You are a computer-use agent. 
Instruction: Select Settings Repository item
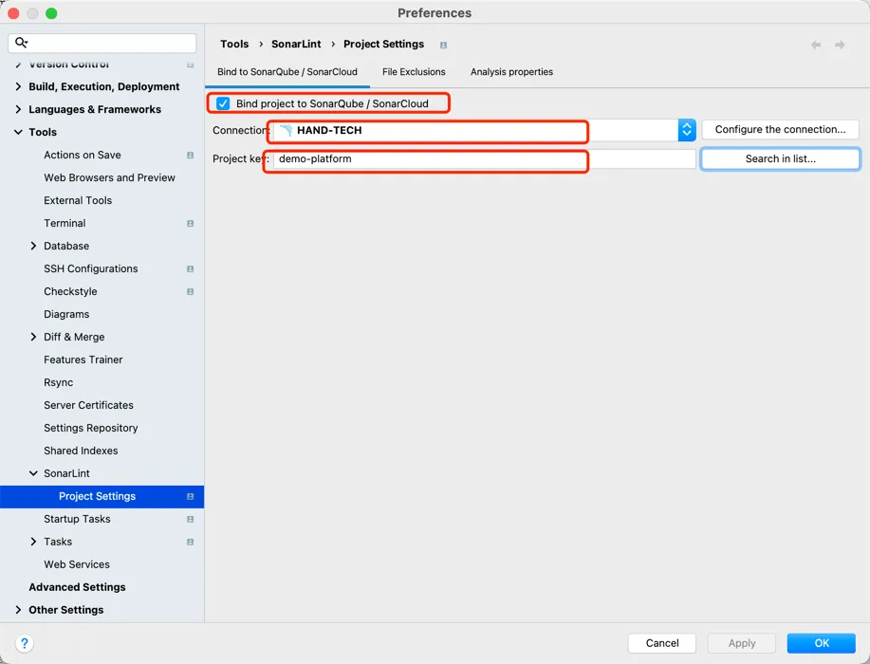[90, 428]
